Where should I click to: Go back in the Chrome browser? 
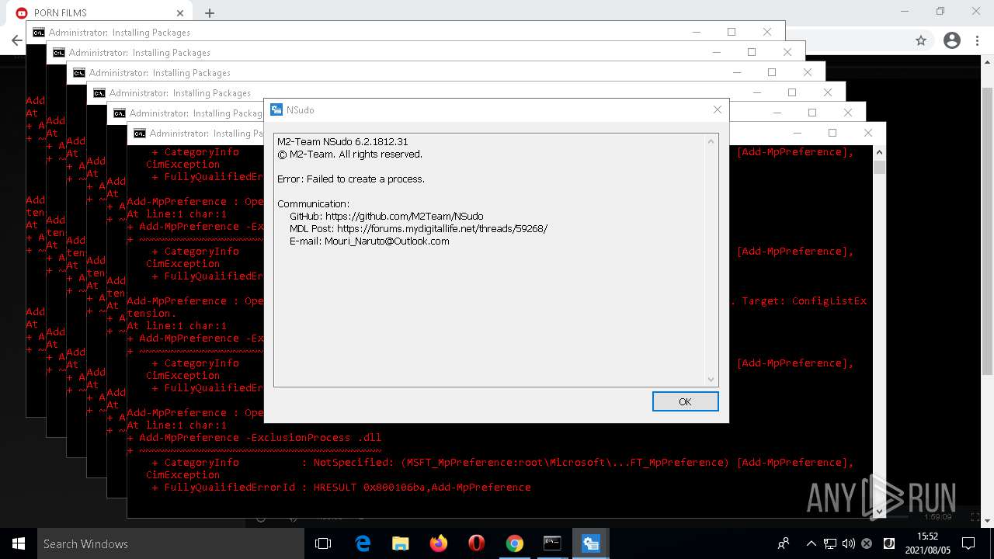pyautogui.click(x=16, y=40)
